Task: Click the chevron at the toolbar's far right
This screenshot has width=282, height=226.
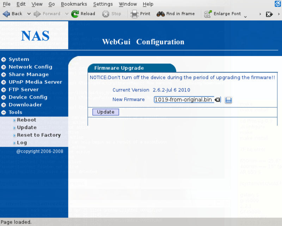Action: point(279,14)
